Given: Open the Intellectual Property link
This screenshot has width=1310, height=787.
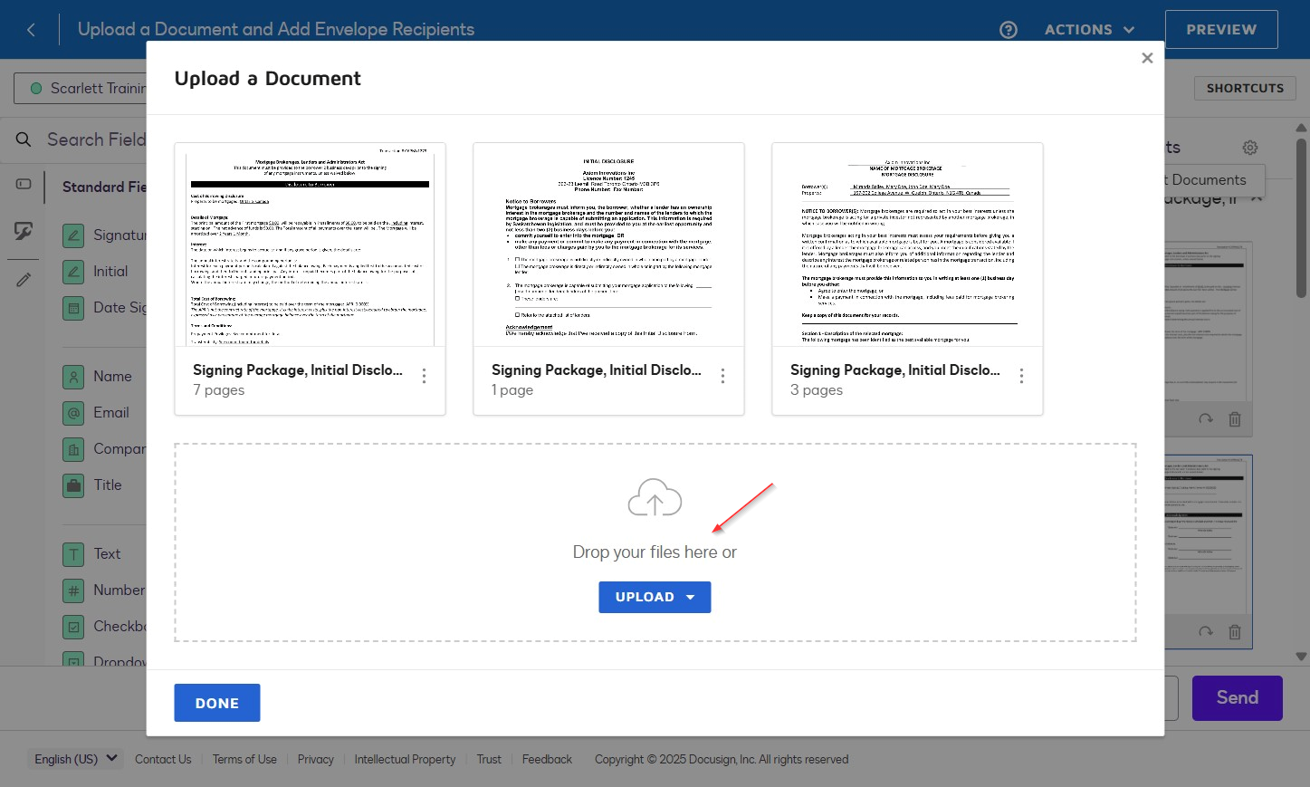Looking at the screenshot, I should pos(405,759).
